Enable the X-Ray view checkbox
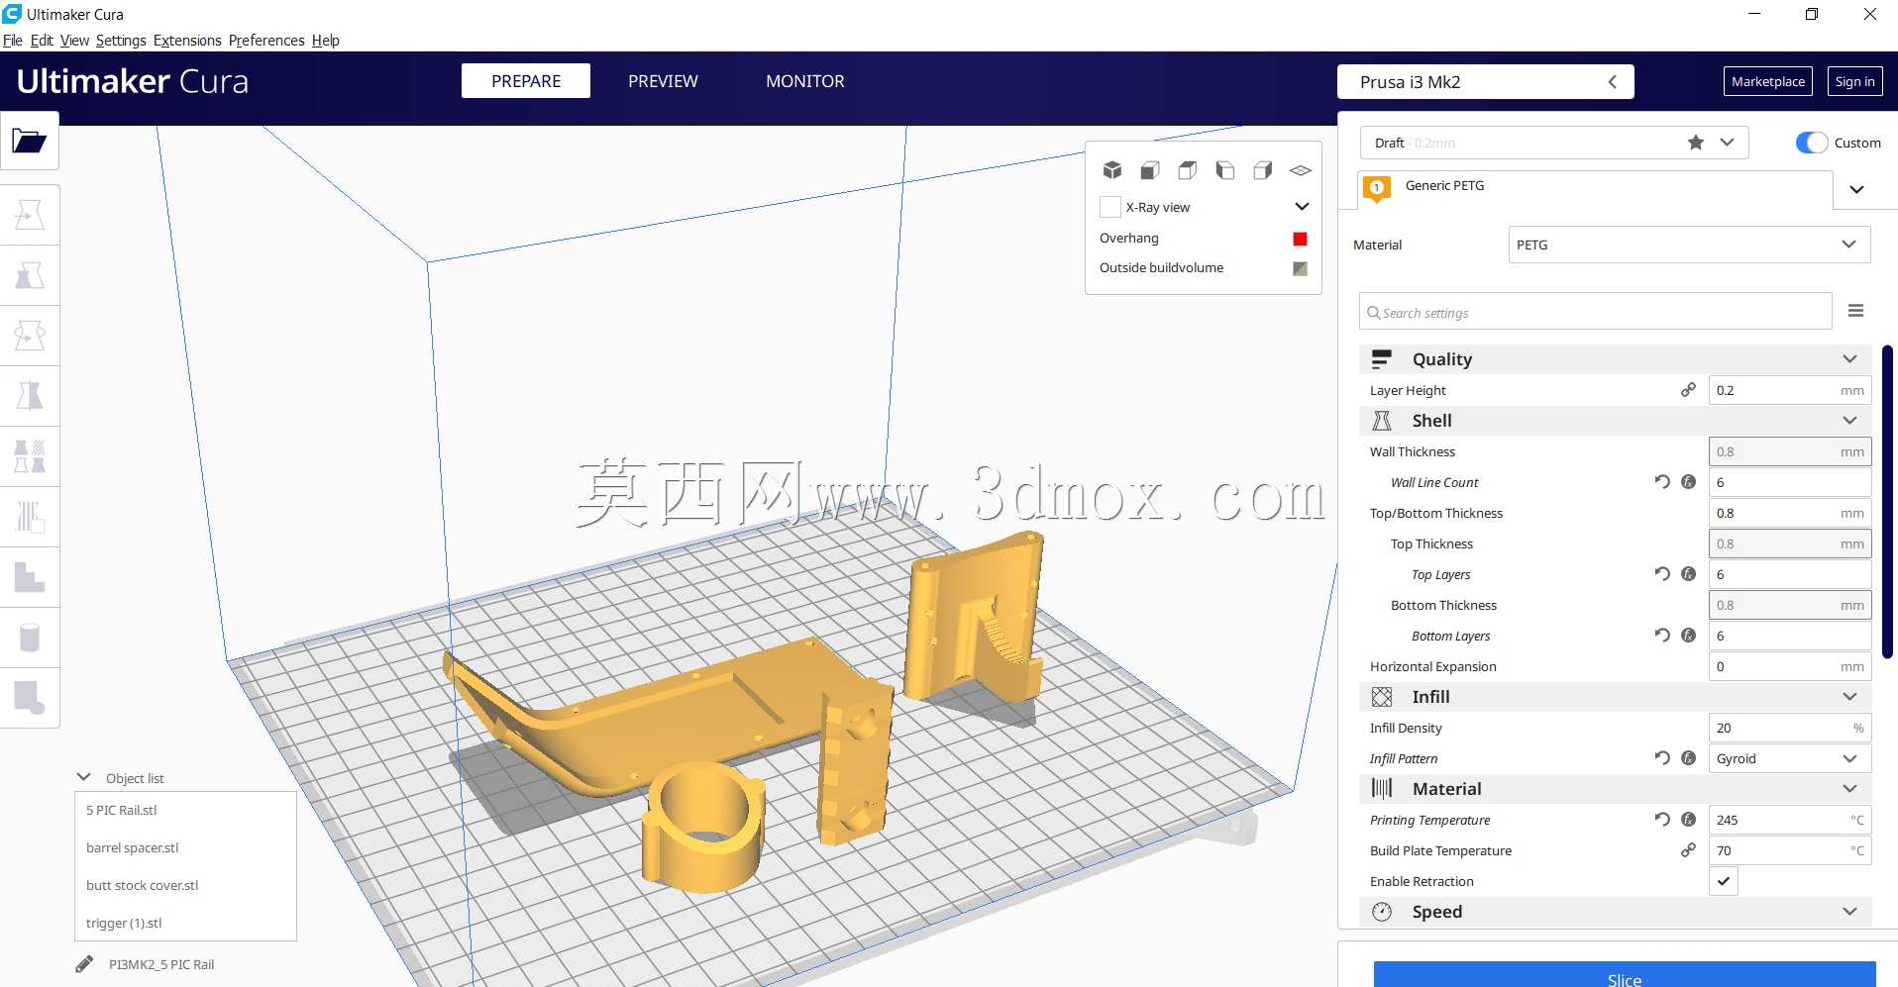This screenshot has width=1898, height=987. click(x=1110, y=207)
